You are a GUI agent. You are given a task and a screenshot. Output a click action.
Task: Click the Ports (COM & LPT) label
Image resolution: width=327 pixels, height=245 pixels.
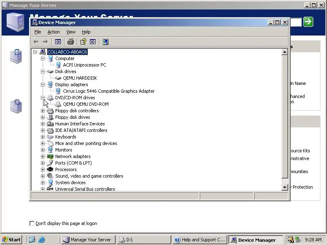coord(74,163)
